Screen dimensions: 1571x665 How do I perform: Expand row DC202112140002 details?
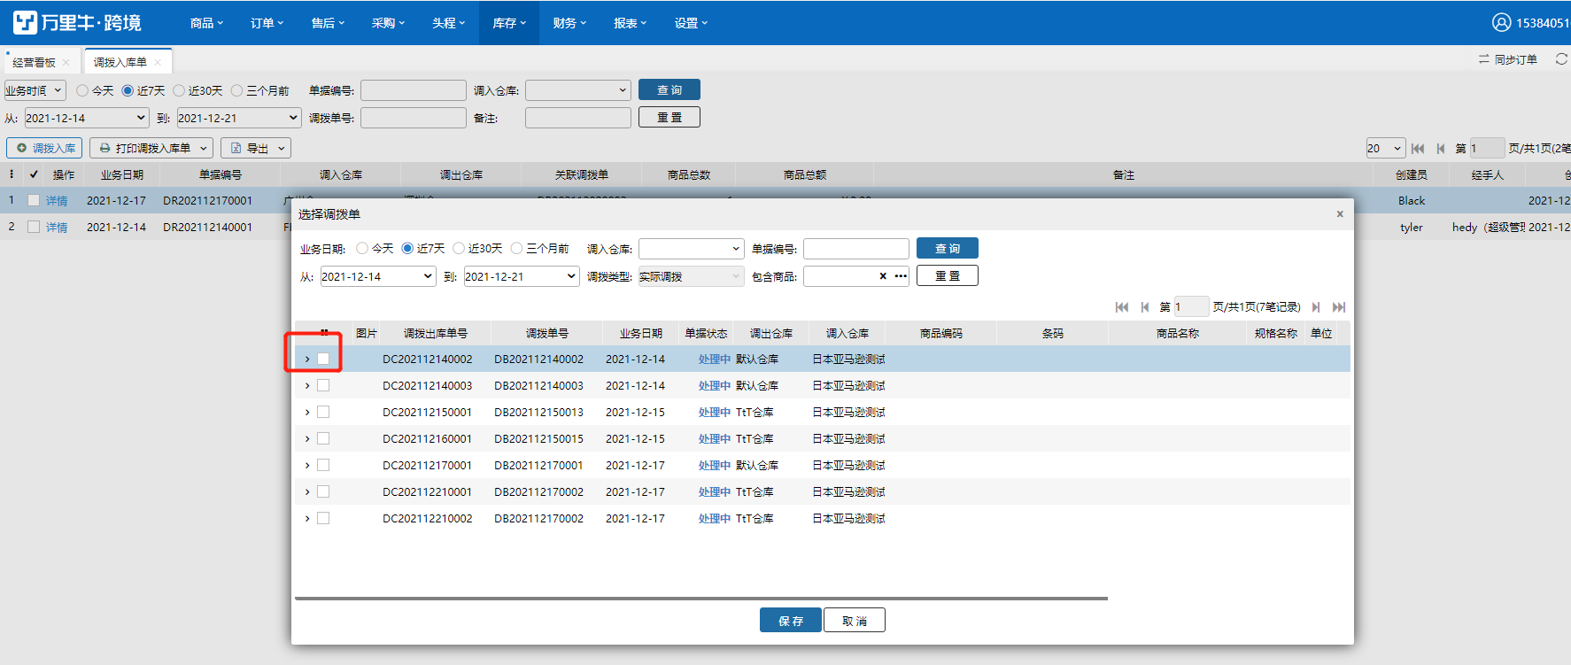click(307, 359)
